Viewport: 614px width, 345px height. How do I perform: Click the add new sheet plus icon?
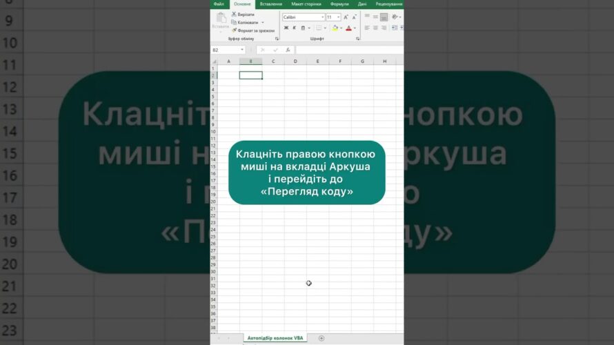pos(321,338)
